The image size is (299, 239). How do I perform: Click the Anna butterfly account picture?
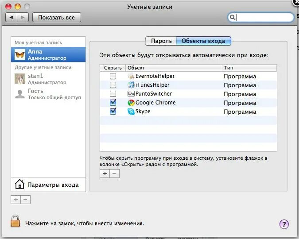pyautogui.click(x=20, y=55)
